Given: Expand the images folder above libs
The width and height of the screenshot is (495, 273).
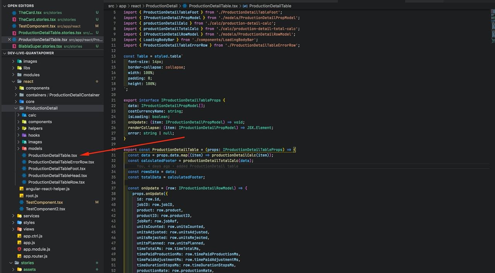Looking at the screenshot, I should 14,61.
